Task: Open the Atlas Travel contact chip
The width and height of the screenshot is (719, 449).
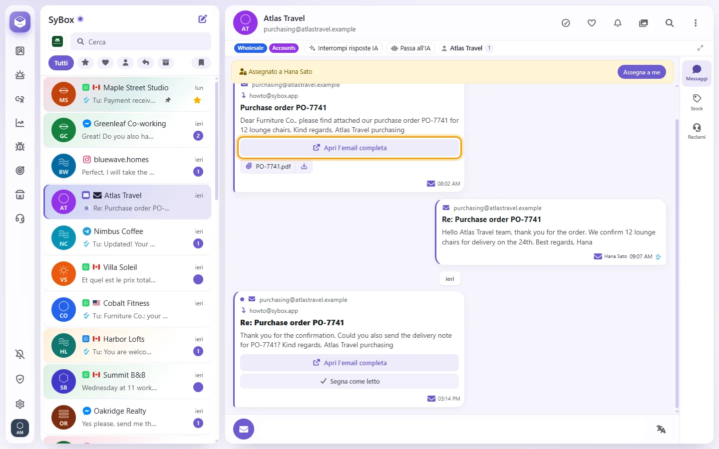Action: (x=466, y=48)
